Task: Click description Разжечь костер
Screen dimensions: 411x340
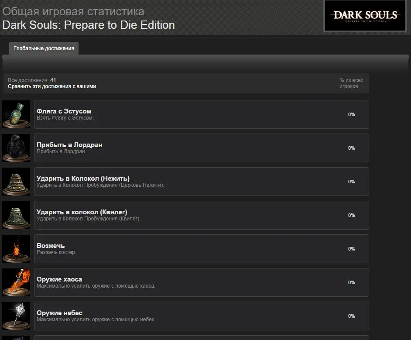Action: (56, 252)
